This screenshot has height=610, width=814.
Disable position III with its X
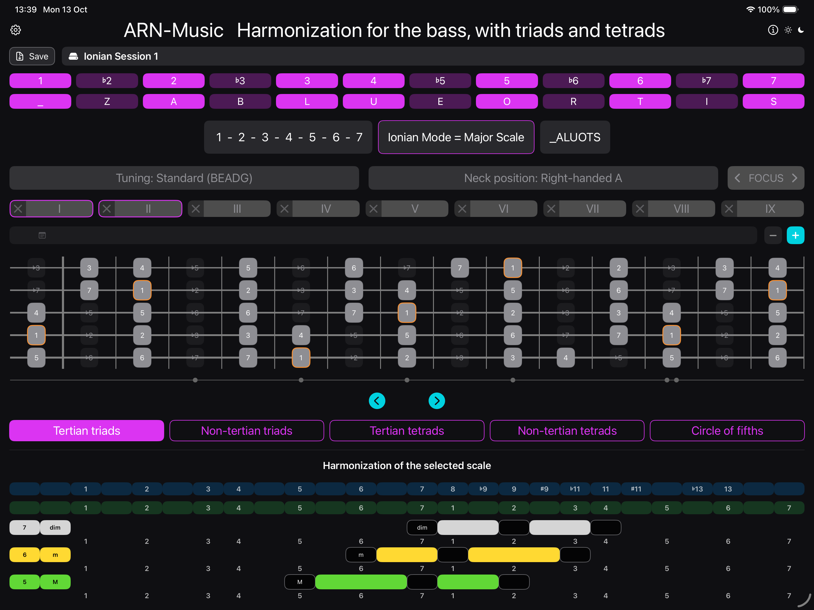point(196,209)
